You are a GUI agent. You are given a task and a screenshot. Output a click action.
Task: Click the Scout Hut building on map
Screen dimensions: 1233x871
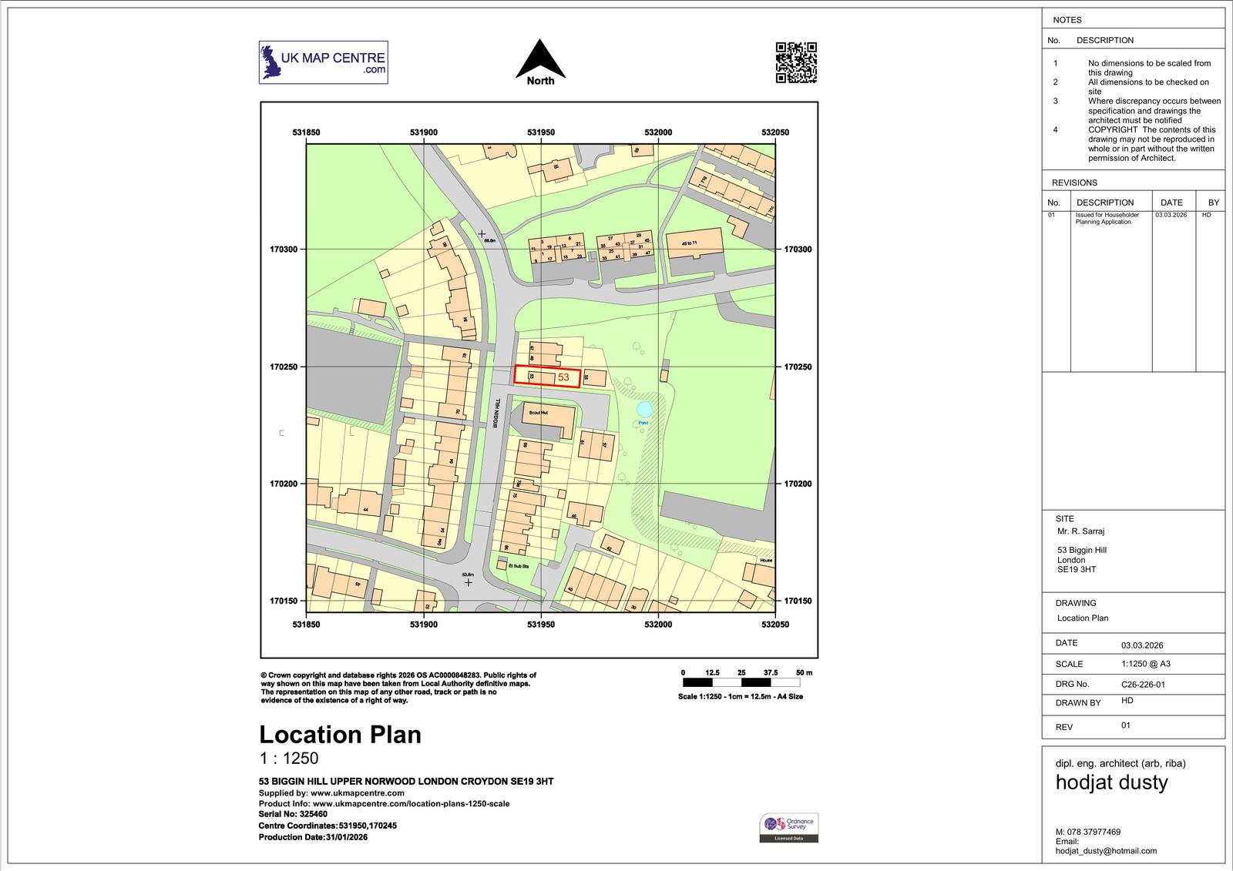click(x=548, y=418)
